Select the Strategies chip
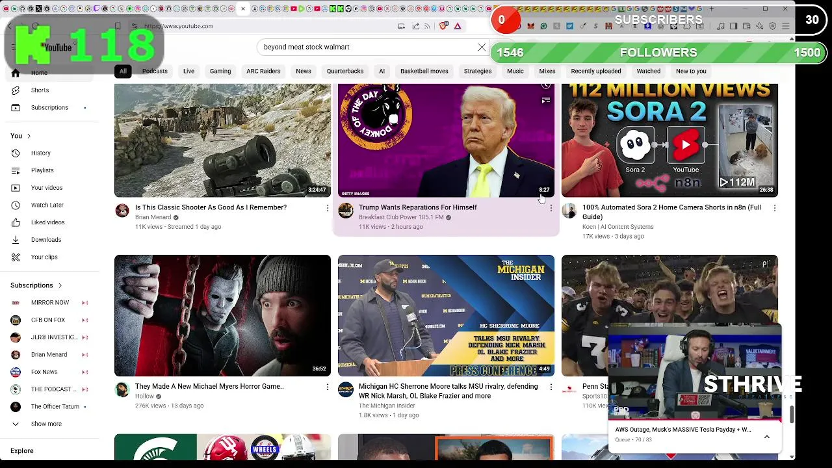Image resolution: width=832 pixels, height=468 pixels. click(478, 71)
